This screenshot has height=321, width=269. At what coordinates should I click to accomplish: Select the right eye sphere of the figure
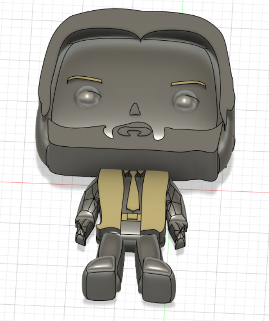(186, 102)
